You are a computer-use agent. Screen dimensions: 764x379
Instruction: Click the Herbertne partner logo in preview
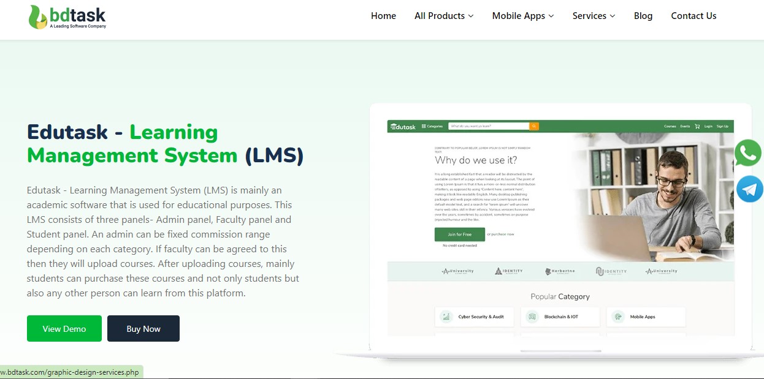pos(560,271)
